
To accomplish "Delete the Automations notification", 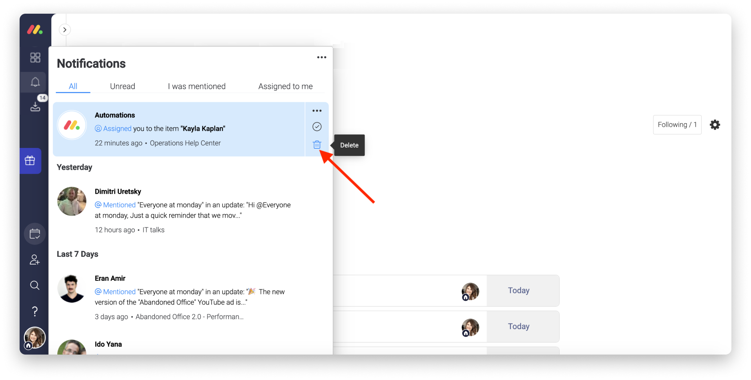I will click(317, 145).
